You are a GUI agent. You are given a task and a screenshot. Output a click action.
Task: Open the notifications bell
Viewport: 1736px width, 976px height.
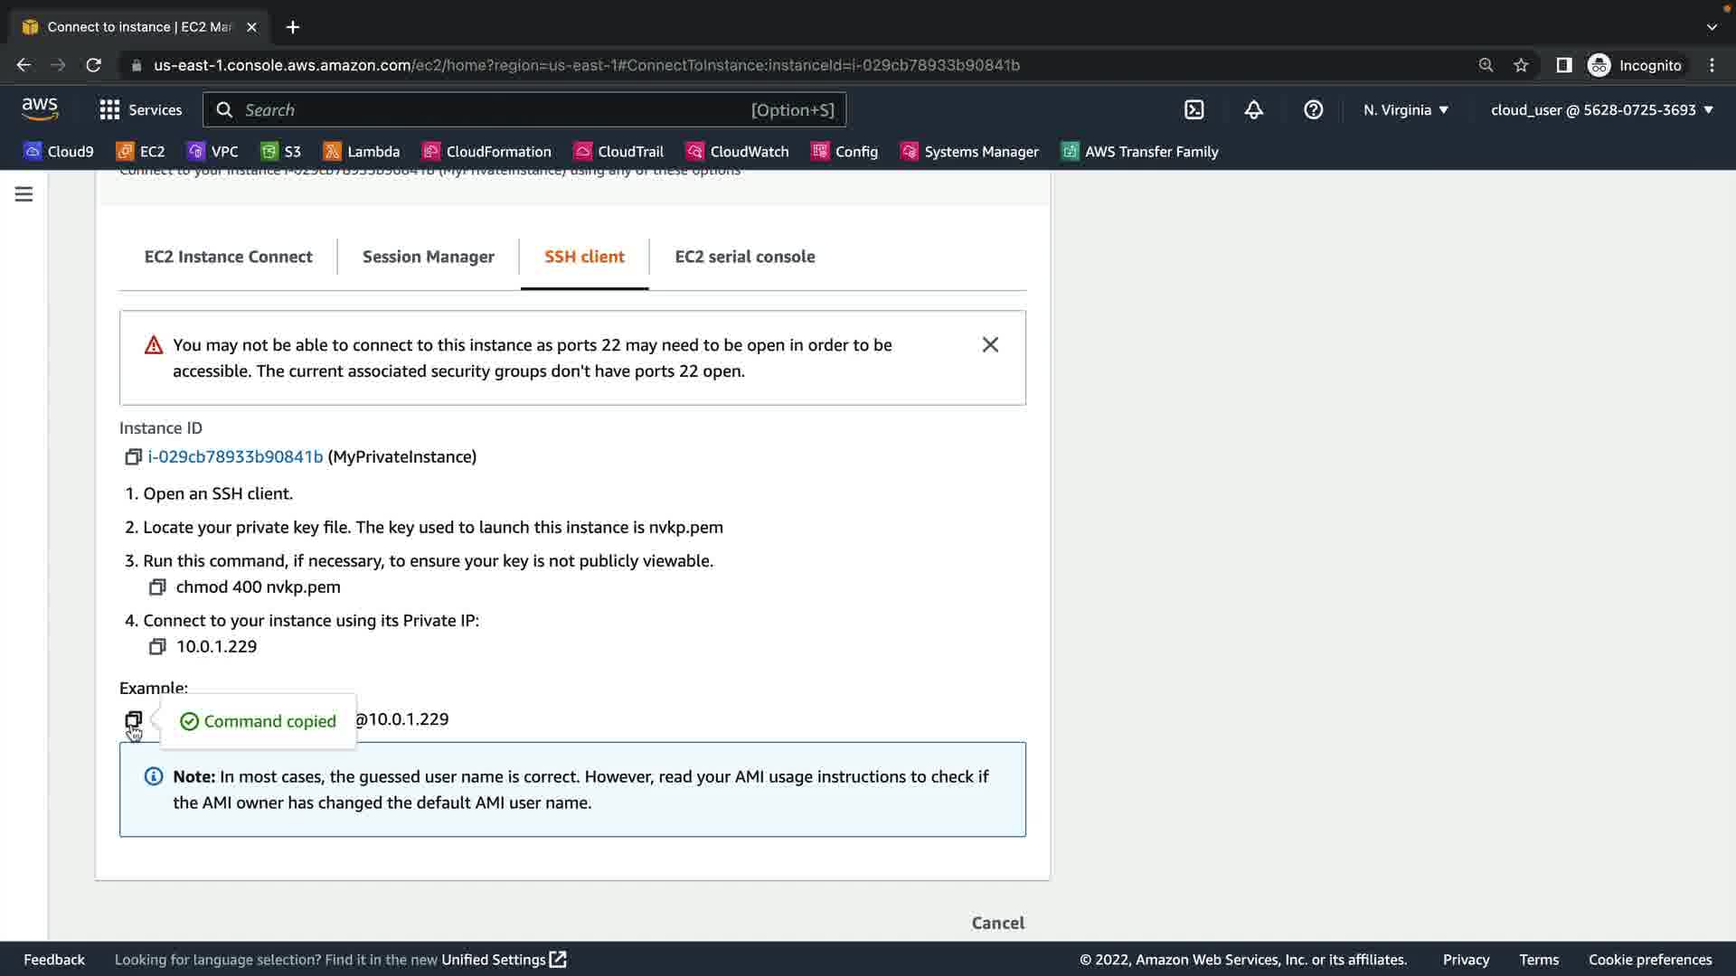[x=1253, y=109]
